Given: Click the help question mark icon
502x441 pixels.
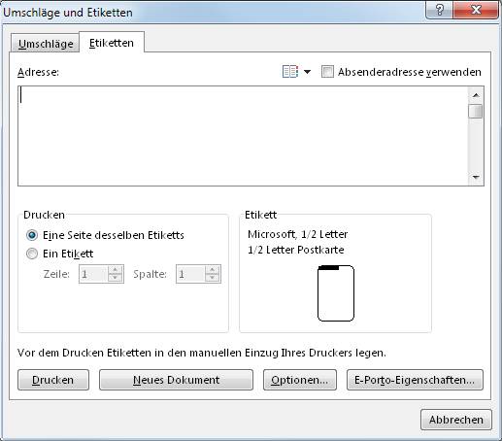Looking at the screenshot, I should tap(440, 10).
